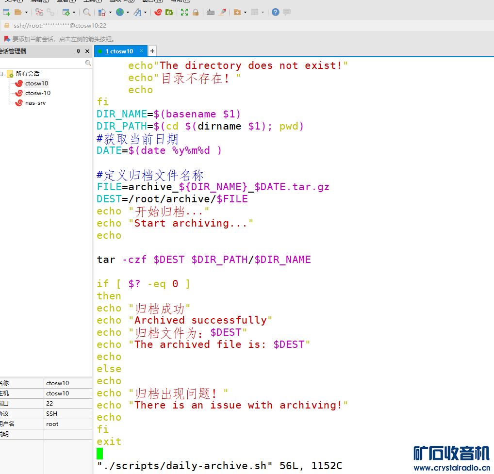494x474 pixels.
Task: Collapse the 所有会话 tree node
Action: click(x=2, y=74)
